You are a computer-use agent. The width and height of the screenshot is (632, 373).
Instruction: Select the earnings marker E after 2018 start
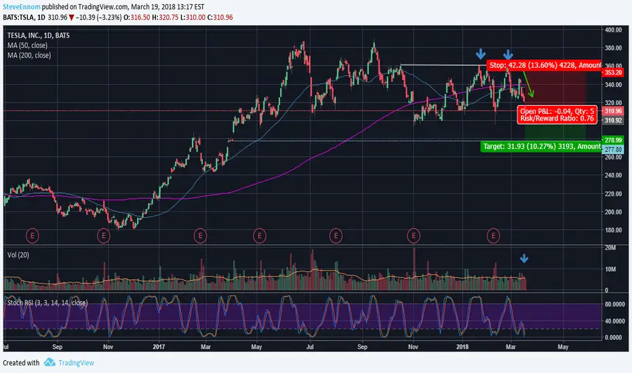tap(494, 235)
